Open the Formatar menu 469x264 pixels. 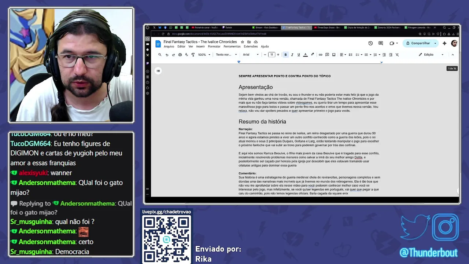214,47
